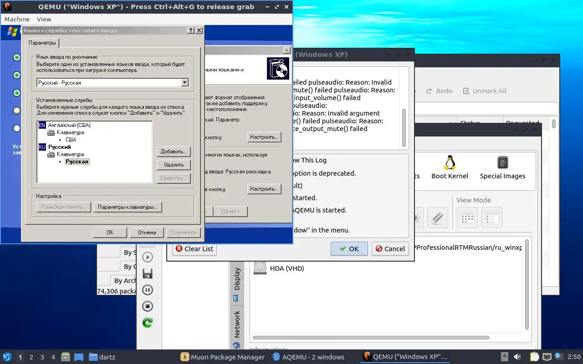
Task: Click the Удалить button
Action: tap(174, 165)
